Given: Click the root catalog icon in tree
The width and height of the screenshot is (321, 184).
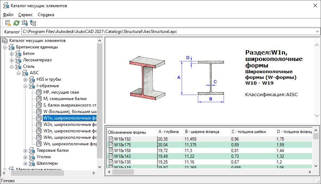Looking at the screenshot, I should point(5,41).
